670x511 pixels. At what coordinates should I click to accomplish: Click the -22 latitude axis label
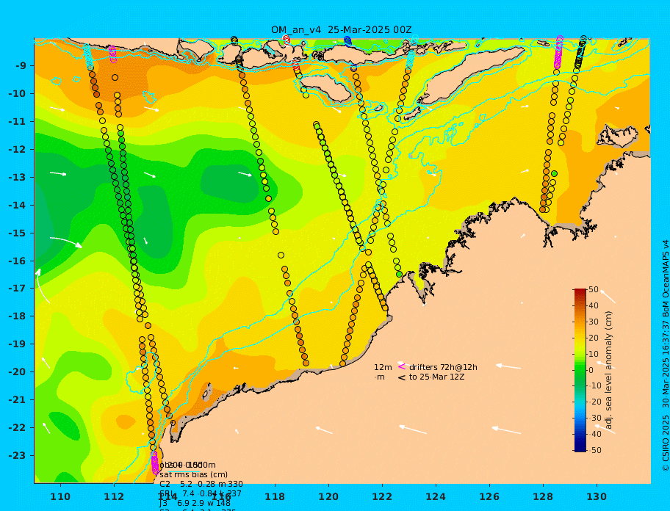(x=17, y=428)
